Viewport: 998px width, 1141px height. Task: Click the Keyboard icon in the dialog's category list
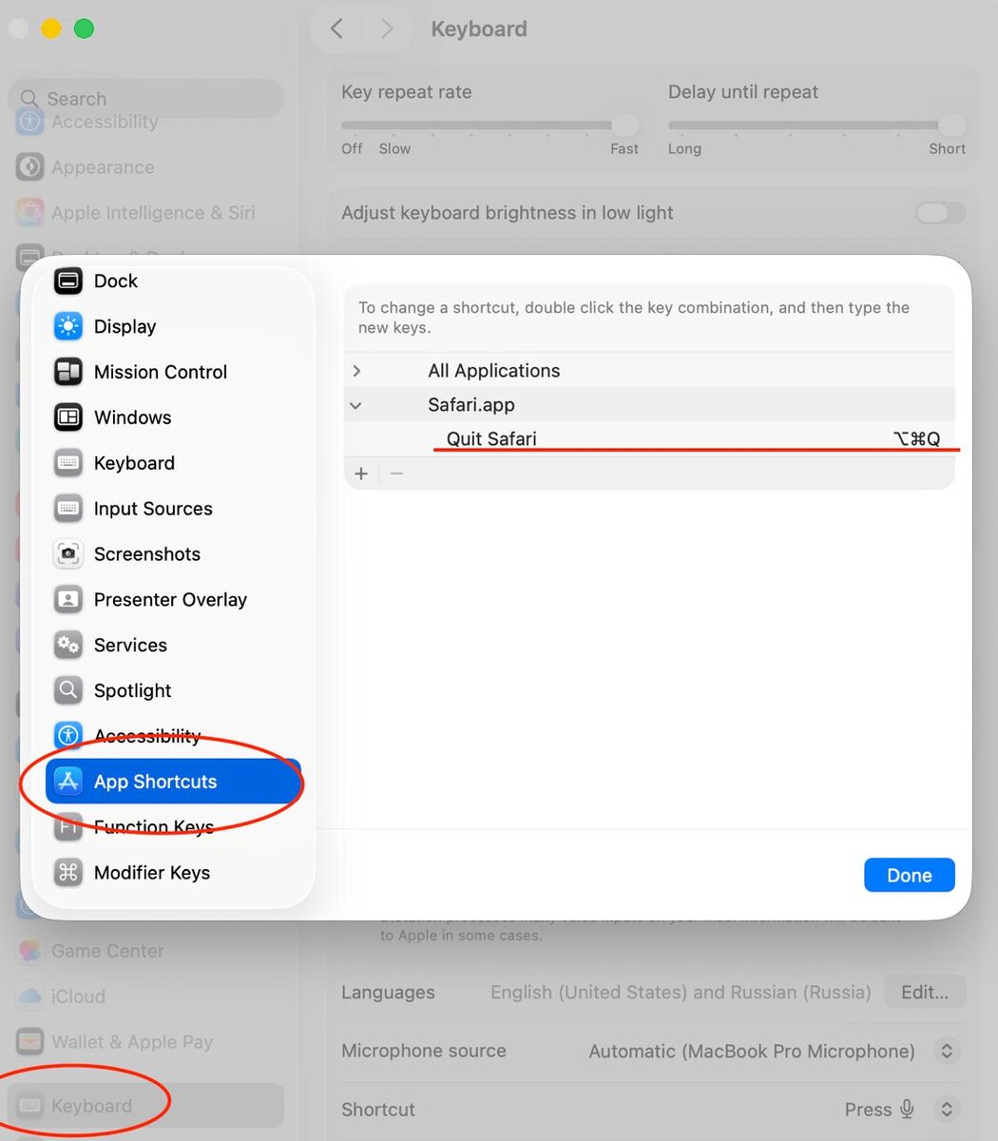coord(68,463)
